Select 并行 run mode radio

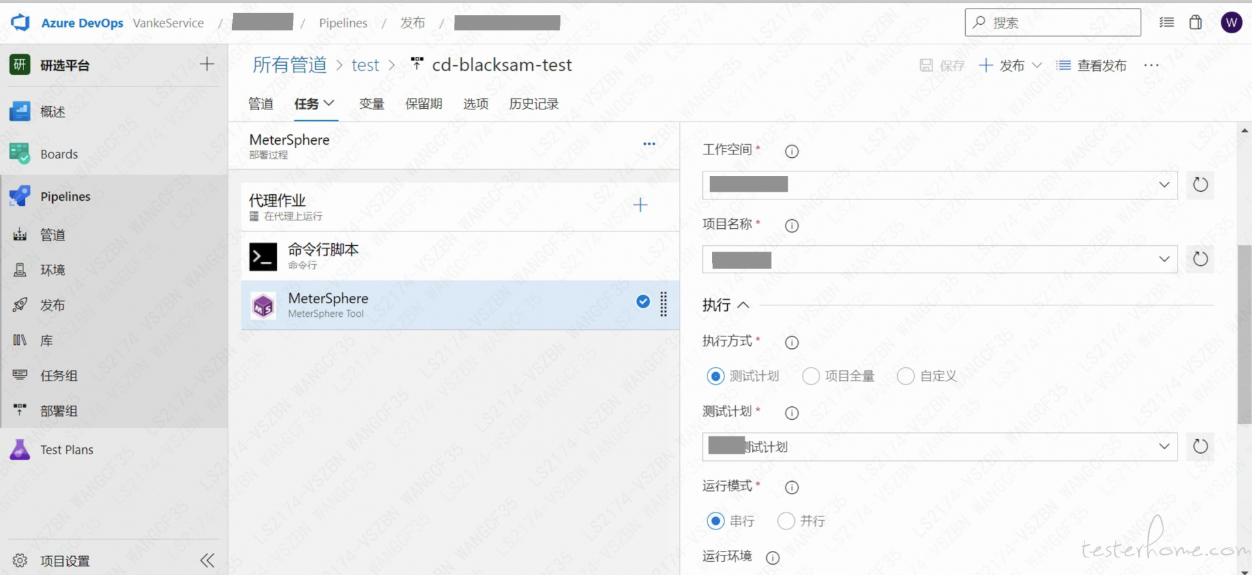786,521
